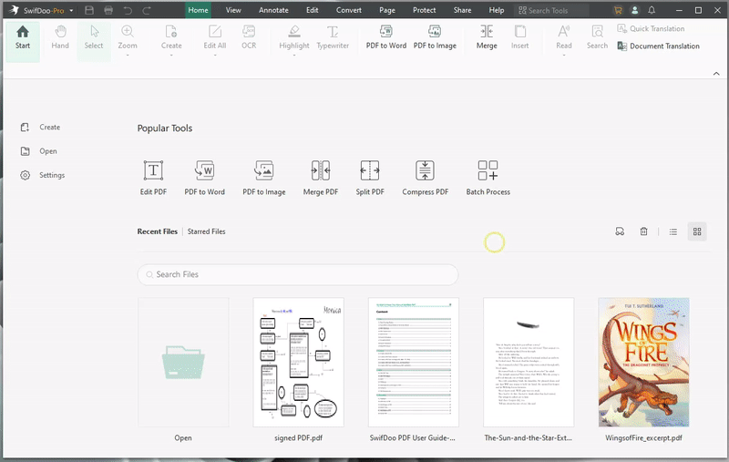Screen dimensions: 729x462
Task: Click the print icon in title bar
Action: point(108,10)
